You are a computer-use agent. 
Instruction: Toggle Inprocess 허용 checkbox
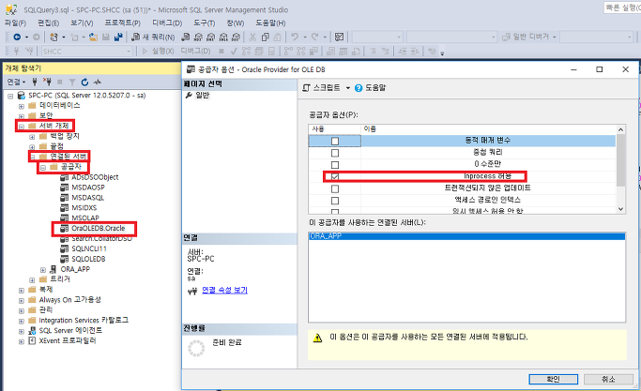(x=335, y=177)
